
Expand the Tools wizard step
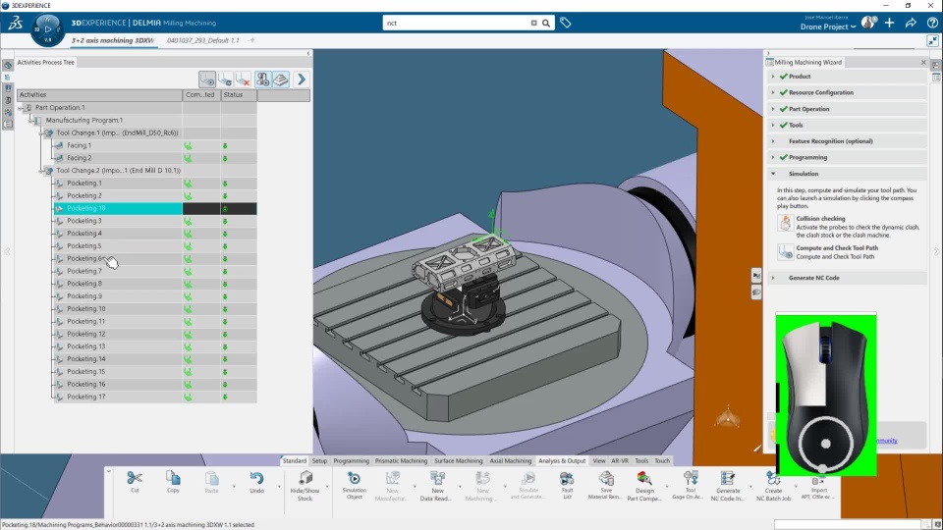coord(773,125)
